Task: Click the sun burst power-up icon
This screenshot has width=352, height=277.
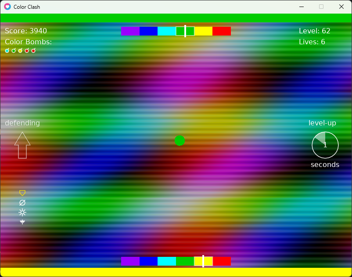Action: (22, 212)
